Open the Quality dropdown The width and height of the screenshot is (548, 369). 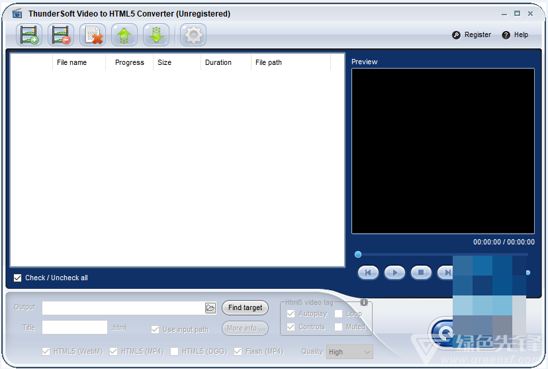350,352
